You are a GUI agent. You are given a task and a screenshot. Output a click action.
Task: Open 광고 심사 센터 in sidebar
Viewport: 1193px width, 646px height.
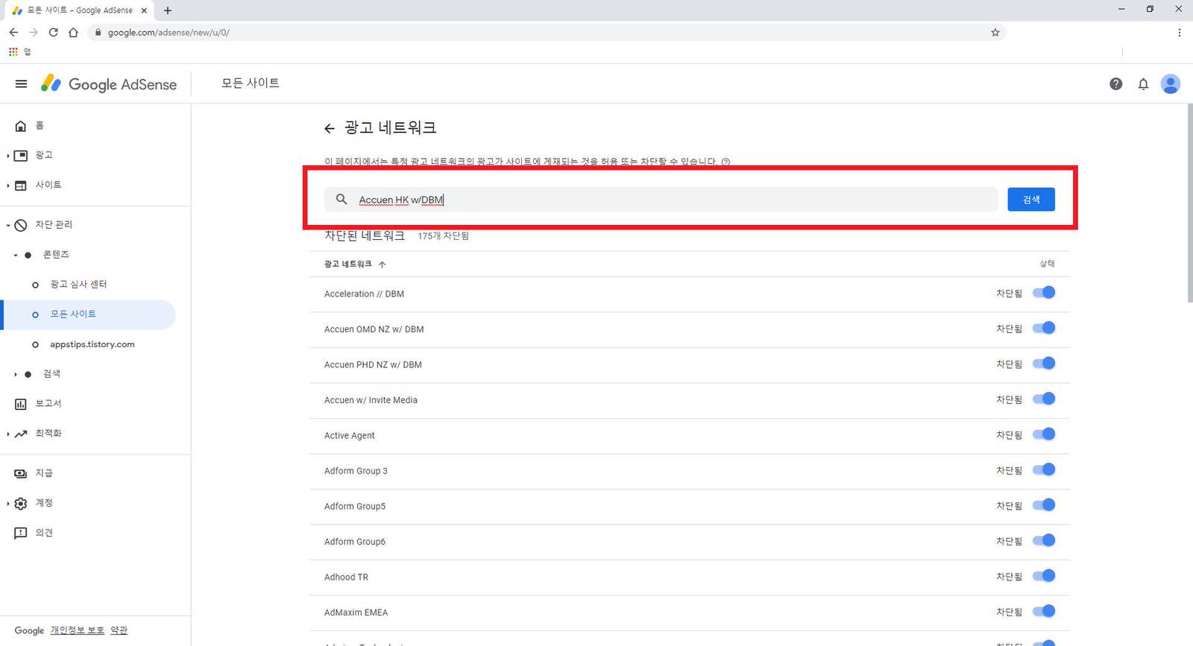(x=78, y=285)
